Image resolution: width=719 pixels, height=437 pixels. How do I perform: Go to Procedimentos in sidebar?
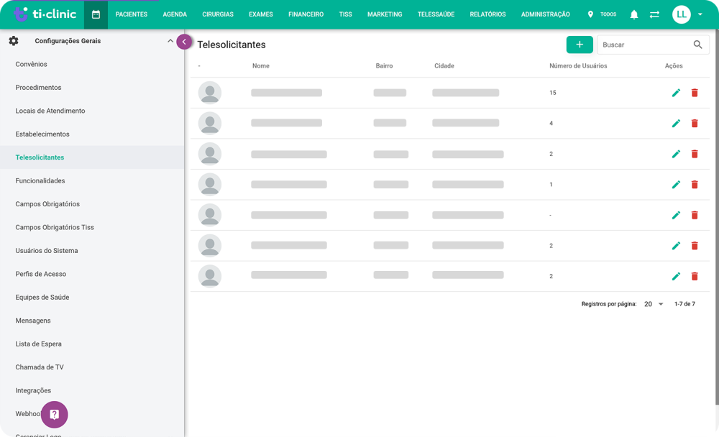click(x=38, y=88)
